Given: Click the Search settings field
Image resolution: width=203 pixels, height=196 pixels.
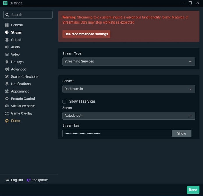Looking at the screenshot, I should coord(28,15).
